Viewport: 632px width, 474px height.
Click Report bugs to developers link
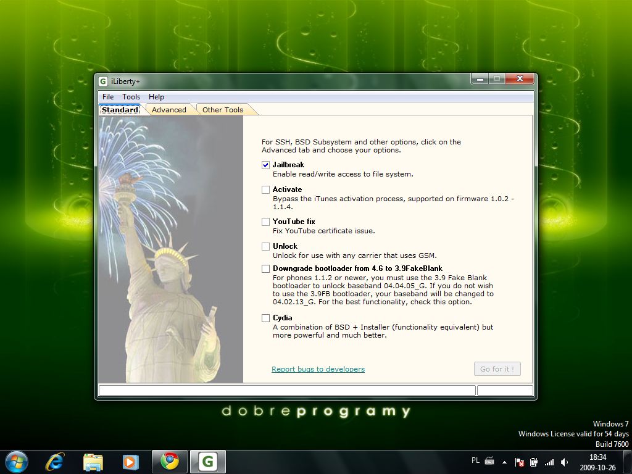coord(318,369)
